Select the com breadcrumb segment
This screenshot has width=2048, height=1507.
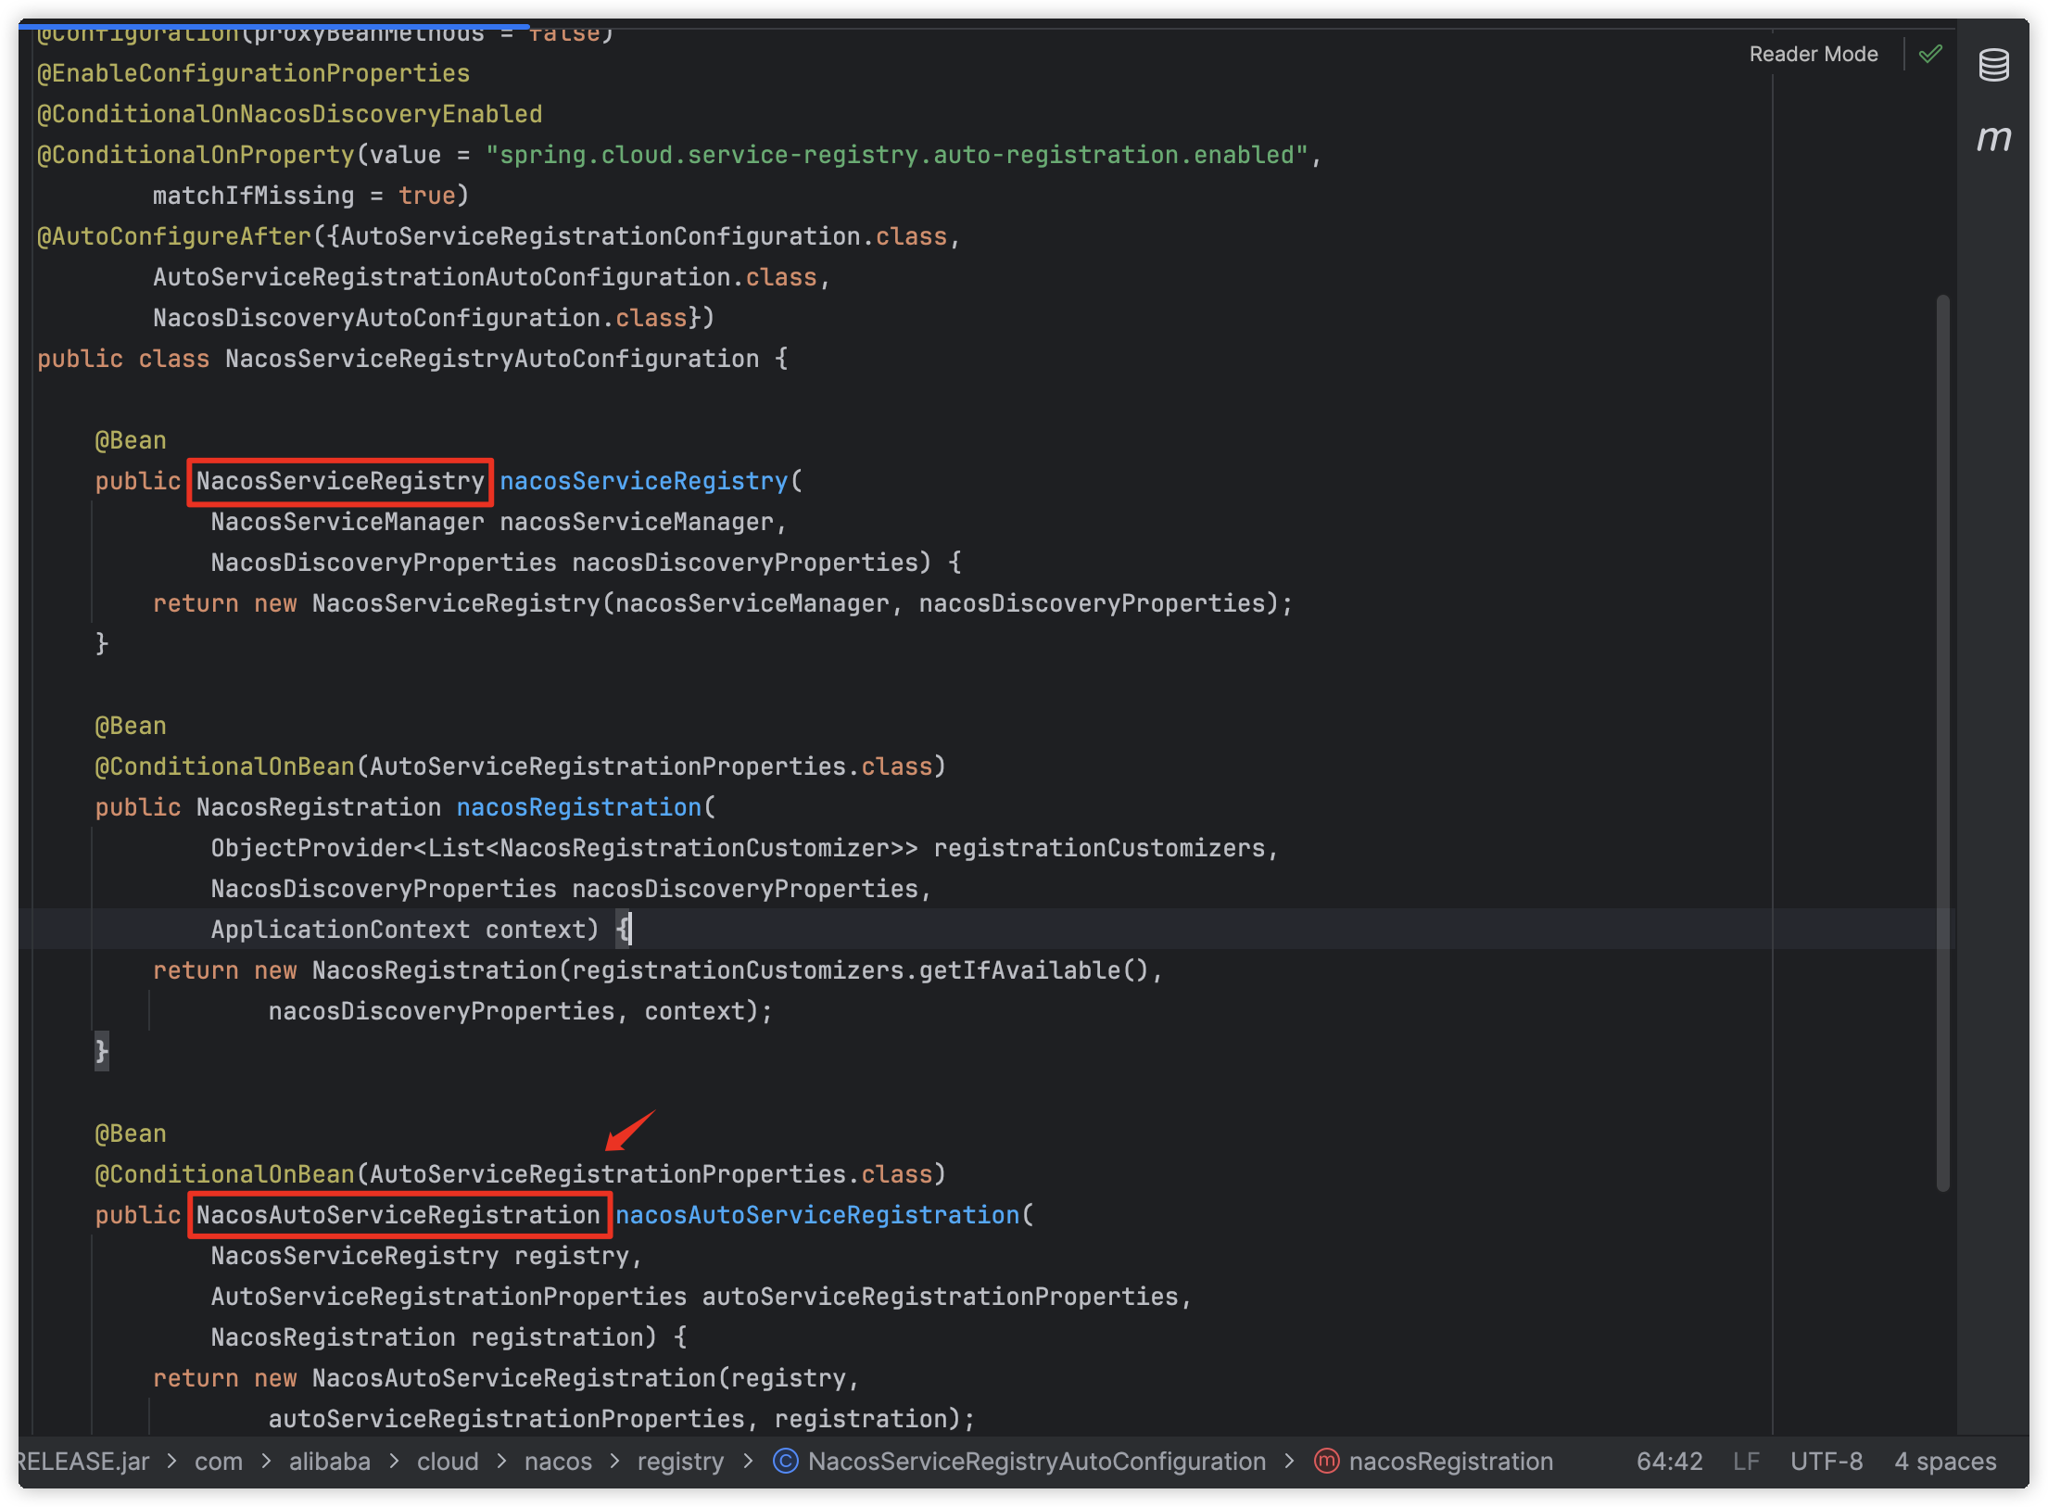pyautogui.click(x=219, y=1461)
